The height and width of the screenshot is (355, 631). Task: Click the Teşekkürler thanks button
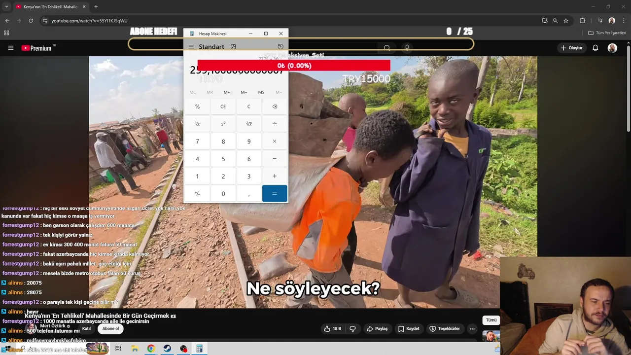tap(445, 329)
